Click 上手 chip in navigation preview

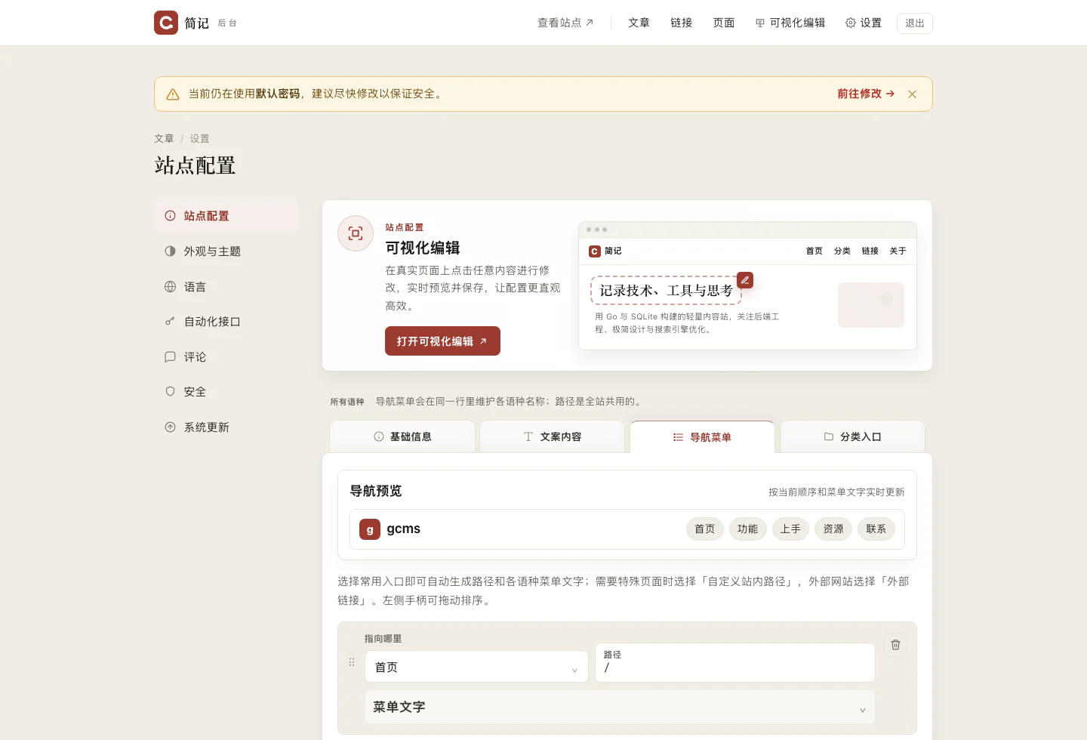[x=790, y=529]
